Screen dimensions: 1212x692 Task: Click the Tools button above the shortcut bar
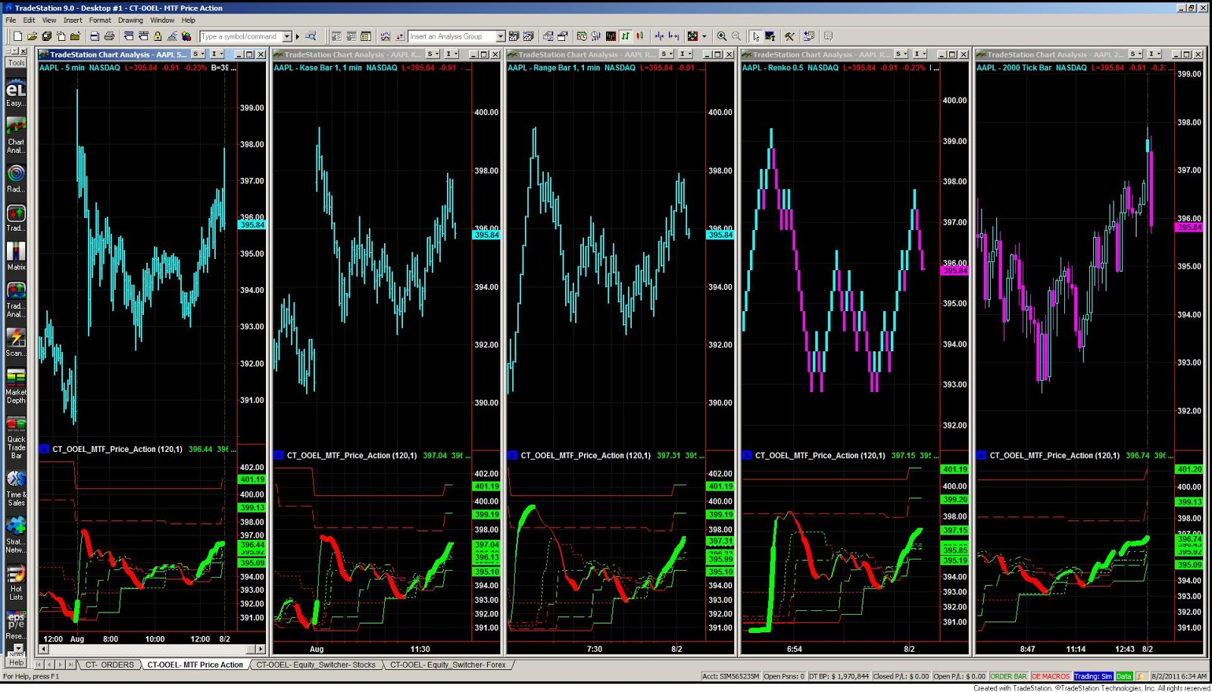coord(16,63)
